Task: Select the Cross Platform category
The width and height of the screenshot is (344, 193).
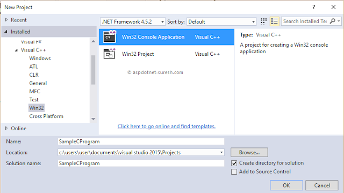Action: [46, 116]
